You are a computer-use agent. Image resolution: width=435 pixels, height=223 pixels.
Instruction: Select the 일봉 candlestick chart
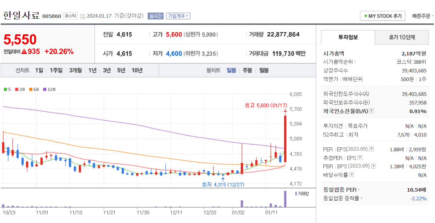tap(231, 71)
